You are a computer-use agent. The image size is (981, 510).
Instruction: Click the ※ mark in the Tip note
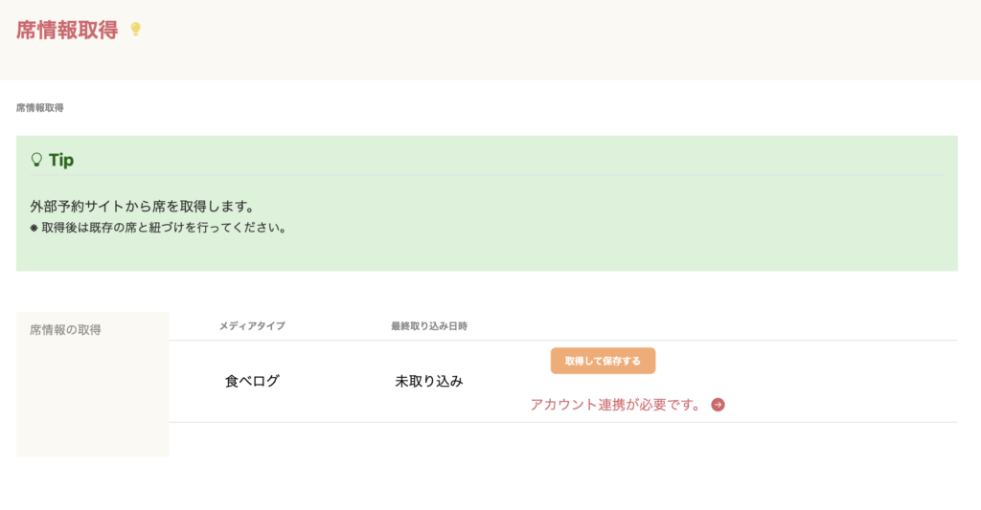34,229
